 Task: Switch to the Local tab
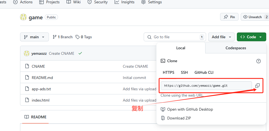pos(181,48)
